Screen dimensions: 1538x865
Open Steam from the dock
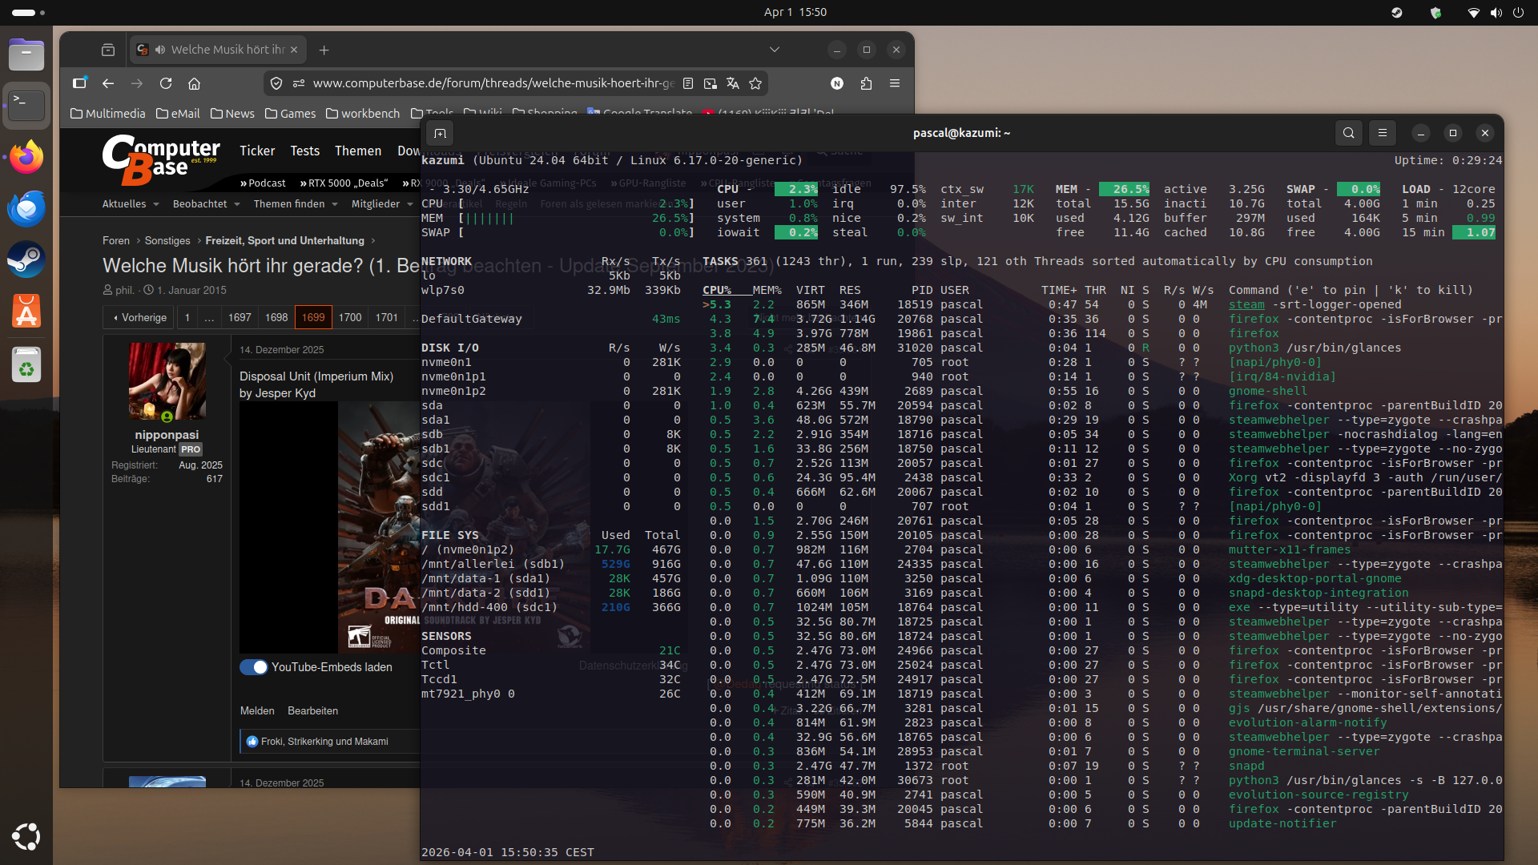click(x=26, y=259)
